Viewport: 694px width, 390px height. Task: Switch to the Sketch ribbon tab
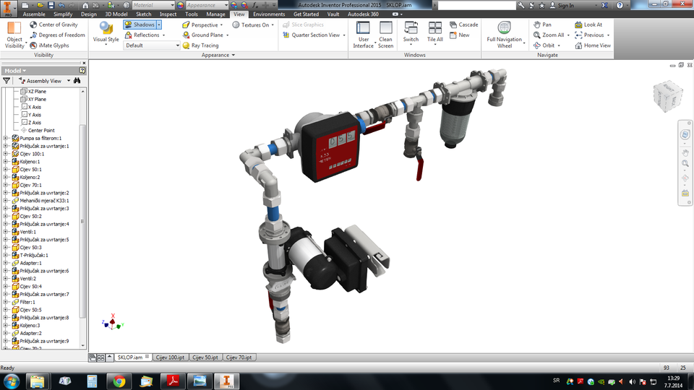pyautogui.click(x=144, y=14)
